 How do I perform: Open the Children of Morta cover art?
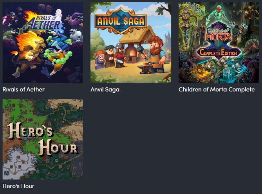click(219, 43)
